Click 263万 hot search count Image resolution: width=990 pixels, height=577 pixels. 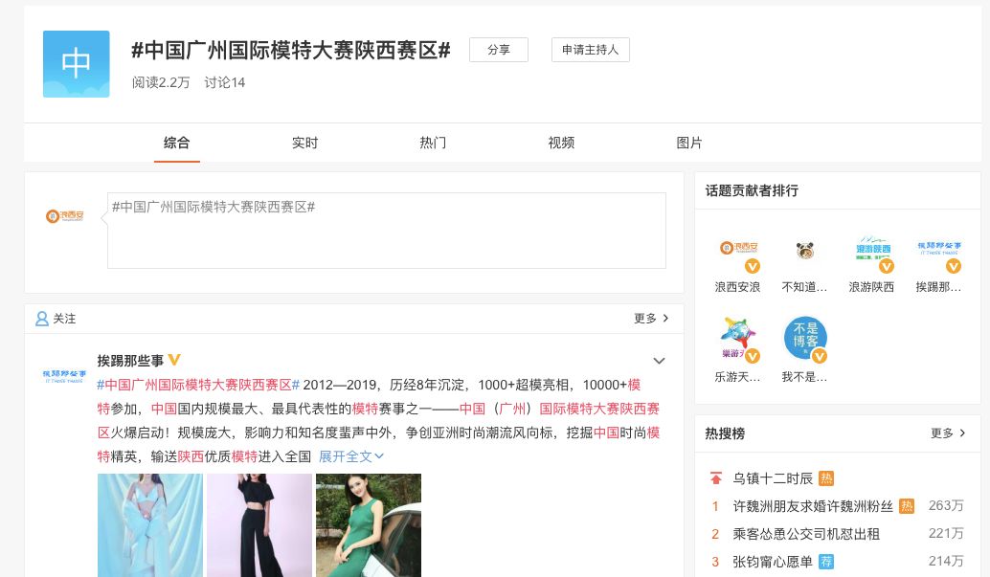coord(946,505)
